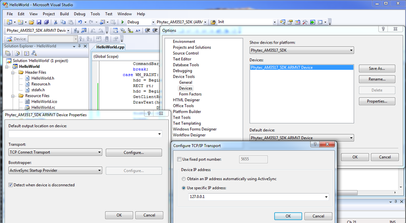Click the Save All icon
The image size is (406, 223).
point(46,22)
